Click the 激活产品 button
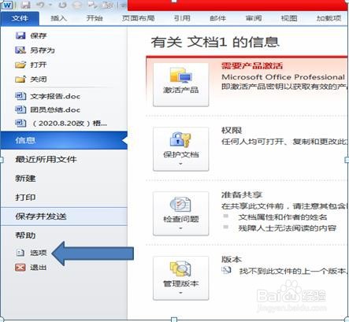This screenshot has height=322, width=349. [181, 84]
